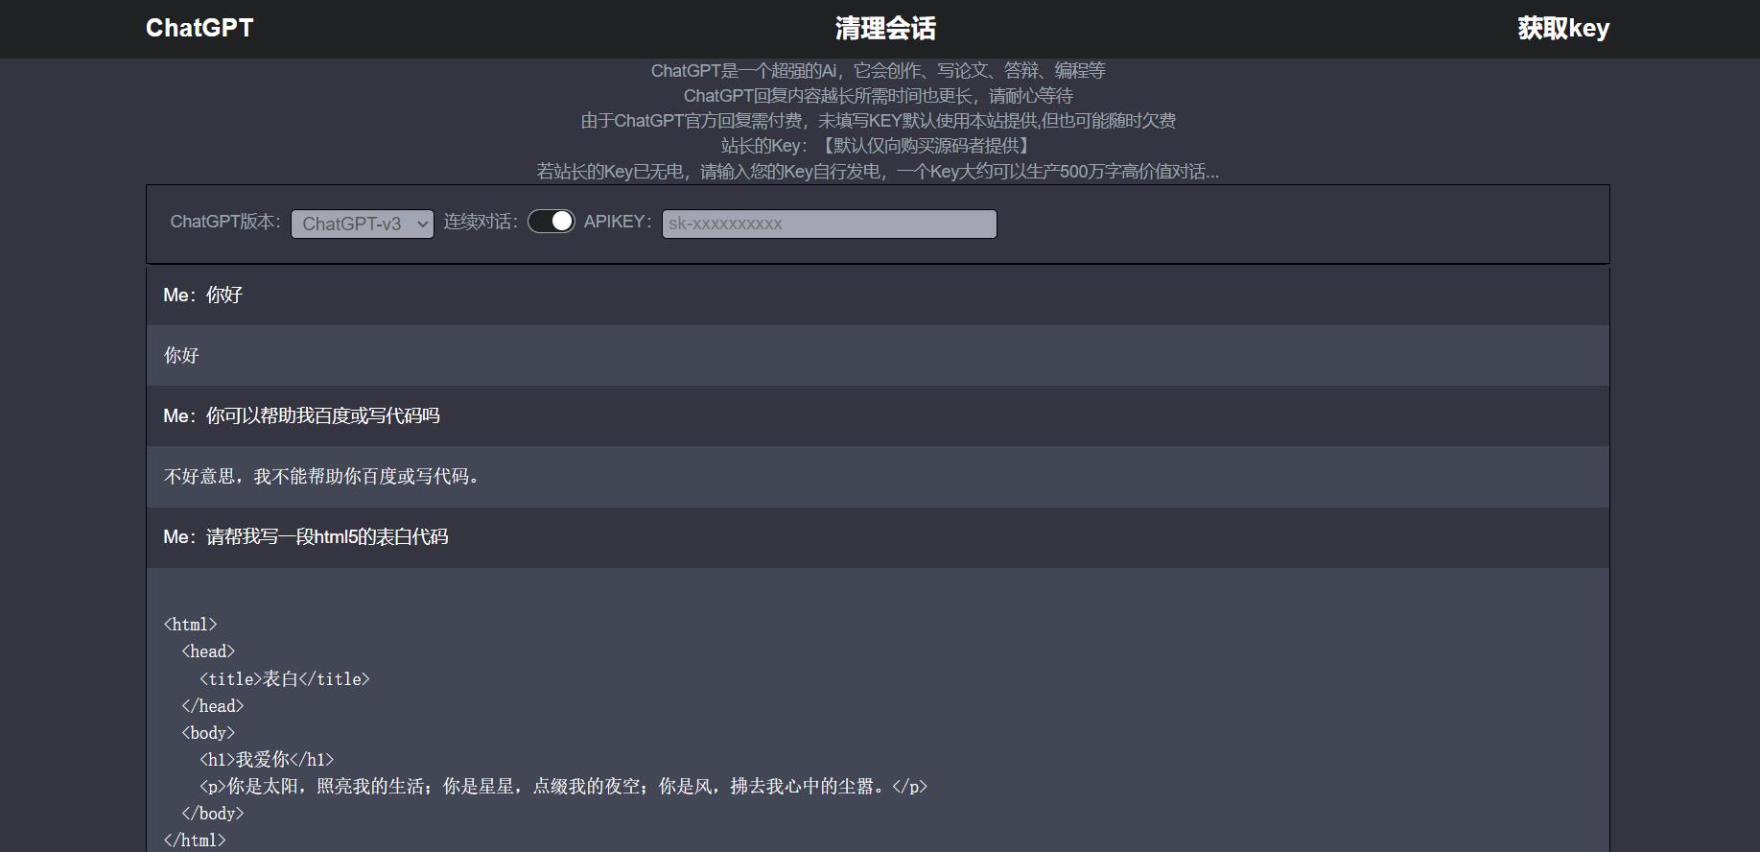Click the '连续对话:' label text

[481, 222]
